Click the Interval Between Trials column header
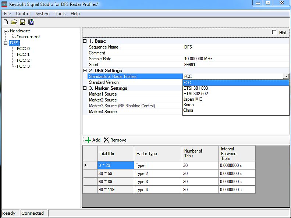The image size is (291, 218). [237, 154]
